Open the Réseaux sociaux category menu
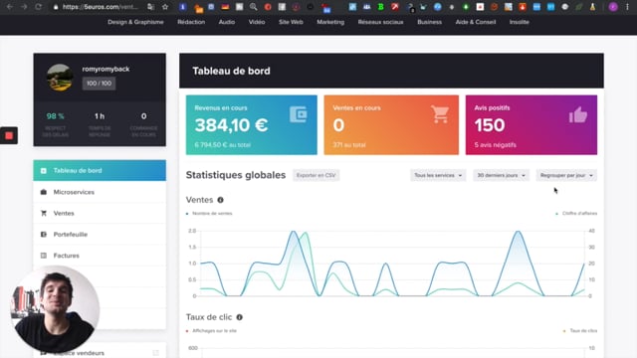The image size is (637, 358). pyautogui.click(x=380, y=22)
